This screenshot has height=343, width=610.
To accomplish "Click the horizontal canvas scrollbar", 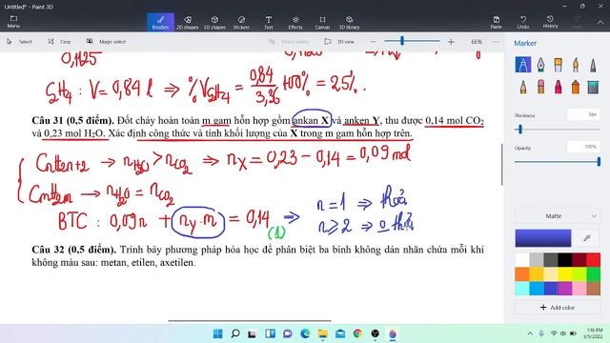I will [x=250, y=321].
